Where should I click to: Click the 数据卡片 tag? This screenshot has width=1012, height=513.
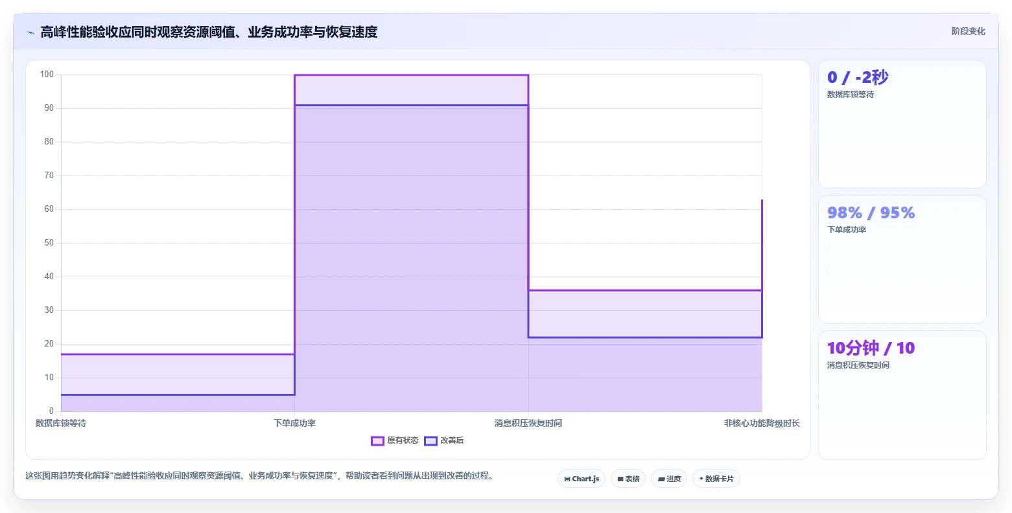[716, 479]
